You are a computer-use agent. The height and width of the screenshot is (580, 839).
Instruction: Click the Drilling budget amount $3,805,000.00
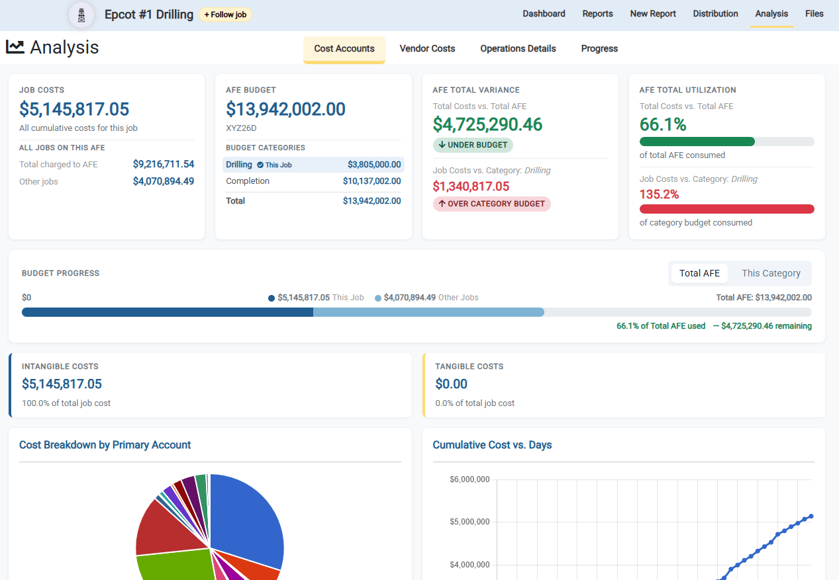[374, 165]
